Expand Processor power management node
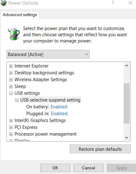The width and height of the screenshot is (136, 174). tap(11, 134)
